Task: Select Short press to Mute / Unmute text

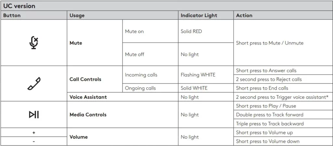Action: coord(270,43)
